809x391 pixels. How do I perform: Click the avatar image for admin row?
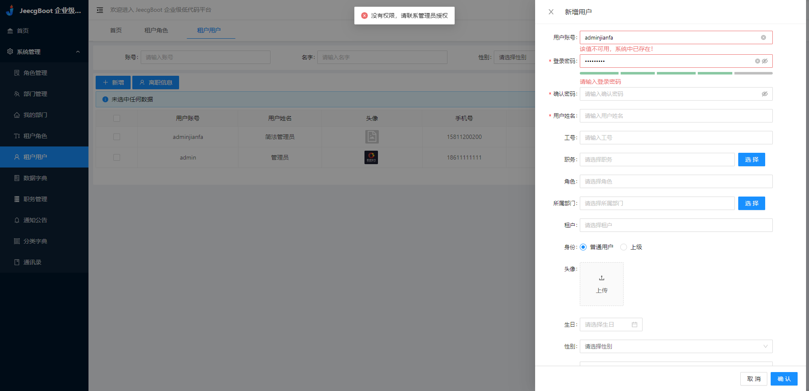(x=371, y=157)
